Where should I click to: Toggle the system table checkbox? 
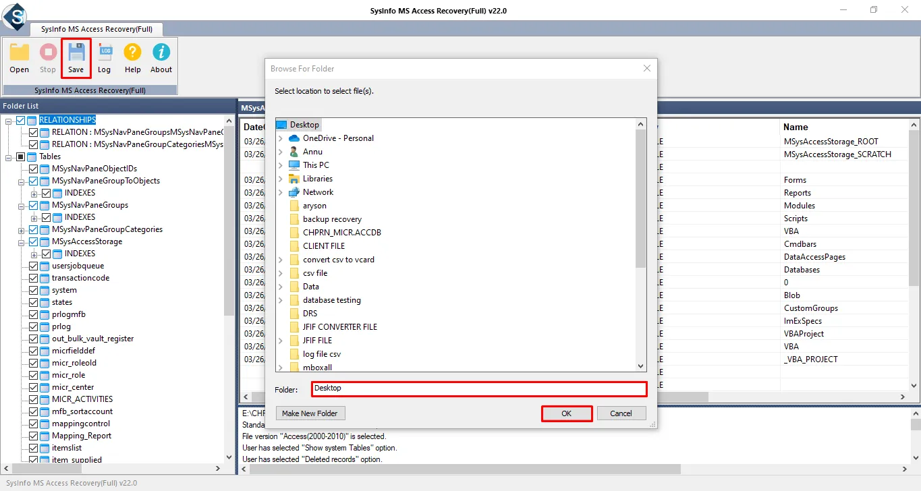pos(33,290)
